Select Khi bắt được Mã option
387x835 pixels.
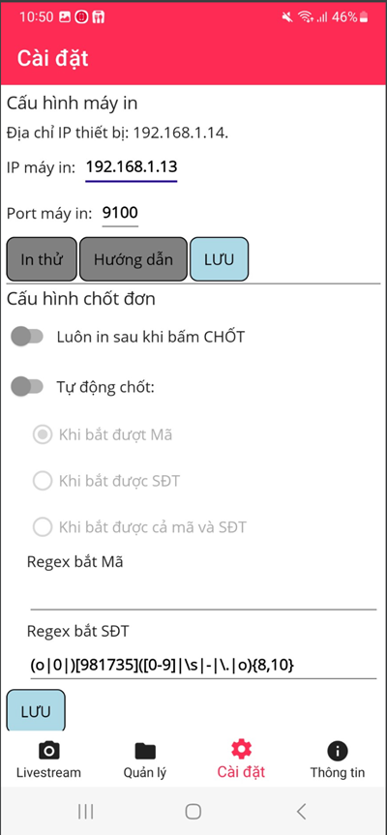coord(43,435)
